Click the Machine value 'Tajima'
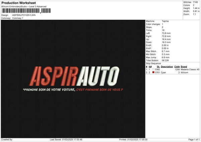Image resolution: width=201 pixels, height=142 pixels. click(165, 21)
